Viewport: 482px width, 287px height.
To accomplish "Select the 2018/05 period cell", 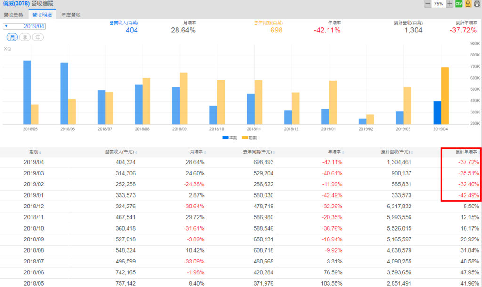I will point(34,283).
